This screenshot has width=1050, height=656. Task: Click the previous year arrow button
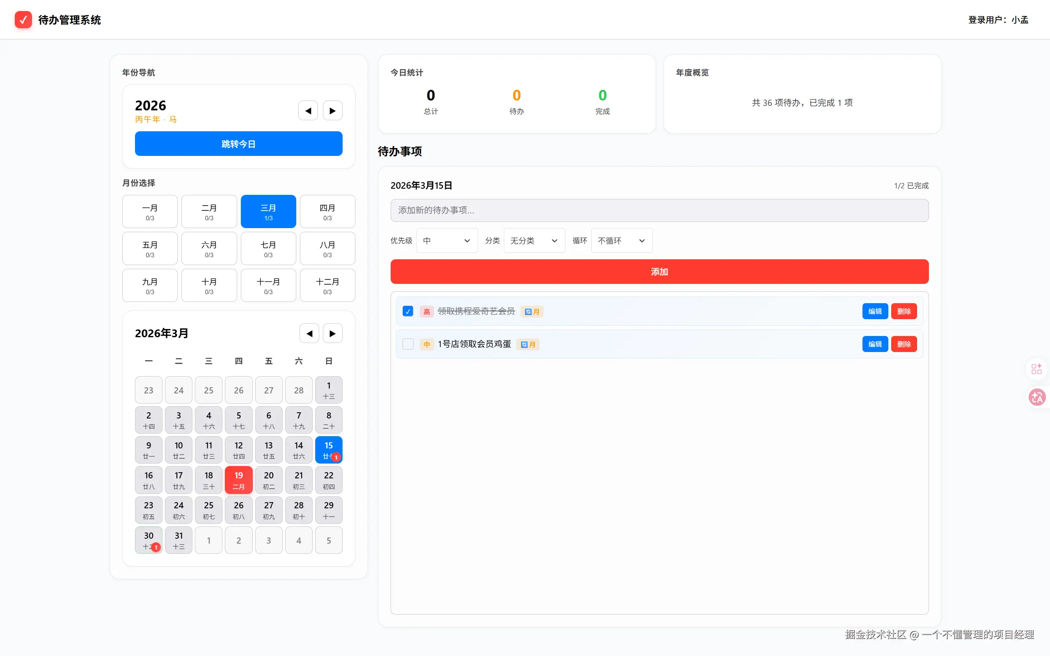click(x=308, y=111)
